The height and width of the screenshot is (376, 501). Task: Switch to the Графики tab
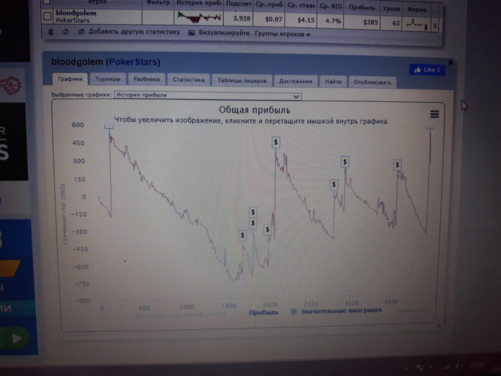(70, 79)
